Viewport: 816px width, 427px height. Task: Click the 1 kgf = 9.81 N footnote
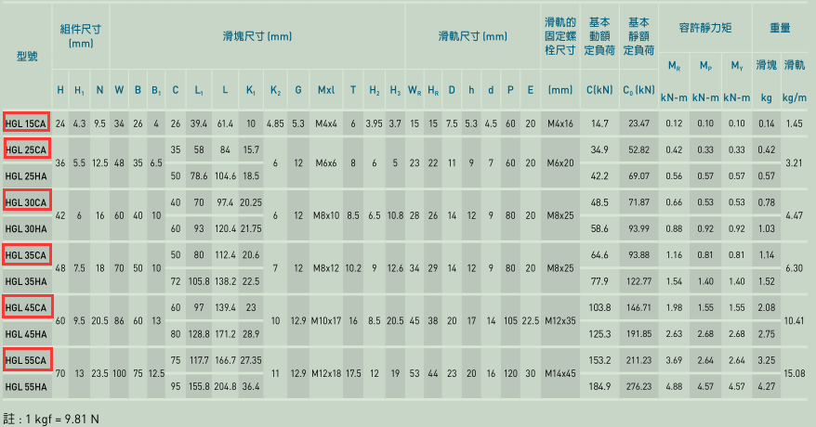click(x=51, y=419)
